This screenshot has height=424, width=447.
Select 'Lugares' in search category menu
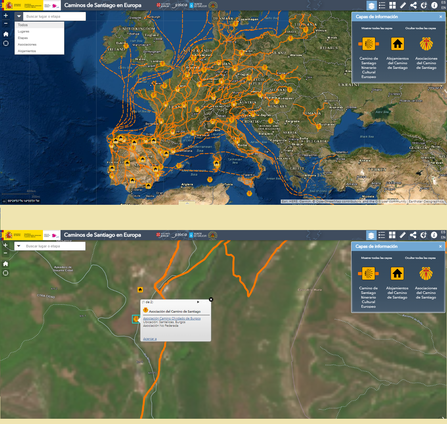(39, 31)
